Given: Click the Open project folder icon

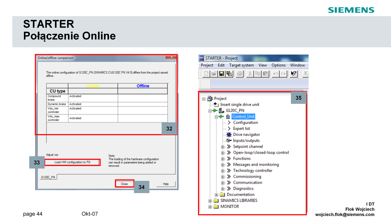Looking at the screenshot, I should click(x=214, y=73).
